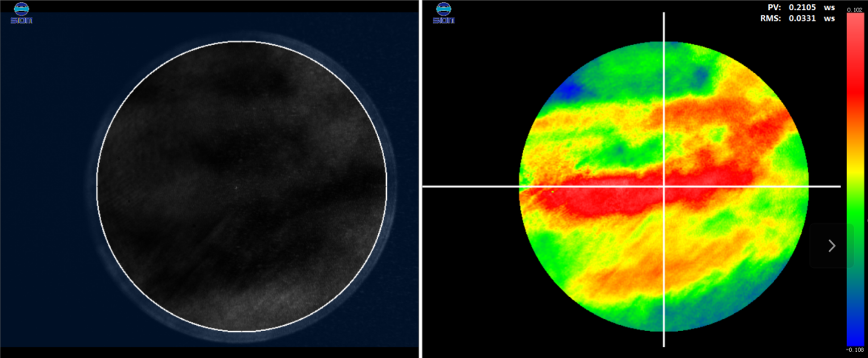The height and width of the screenshot is (358, 868).
Task: Go to next image using the right chevron
Action: pos(831,246)
